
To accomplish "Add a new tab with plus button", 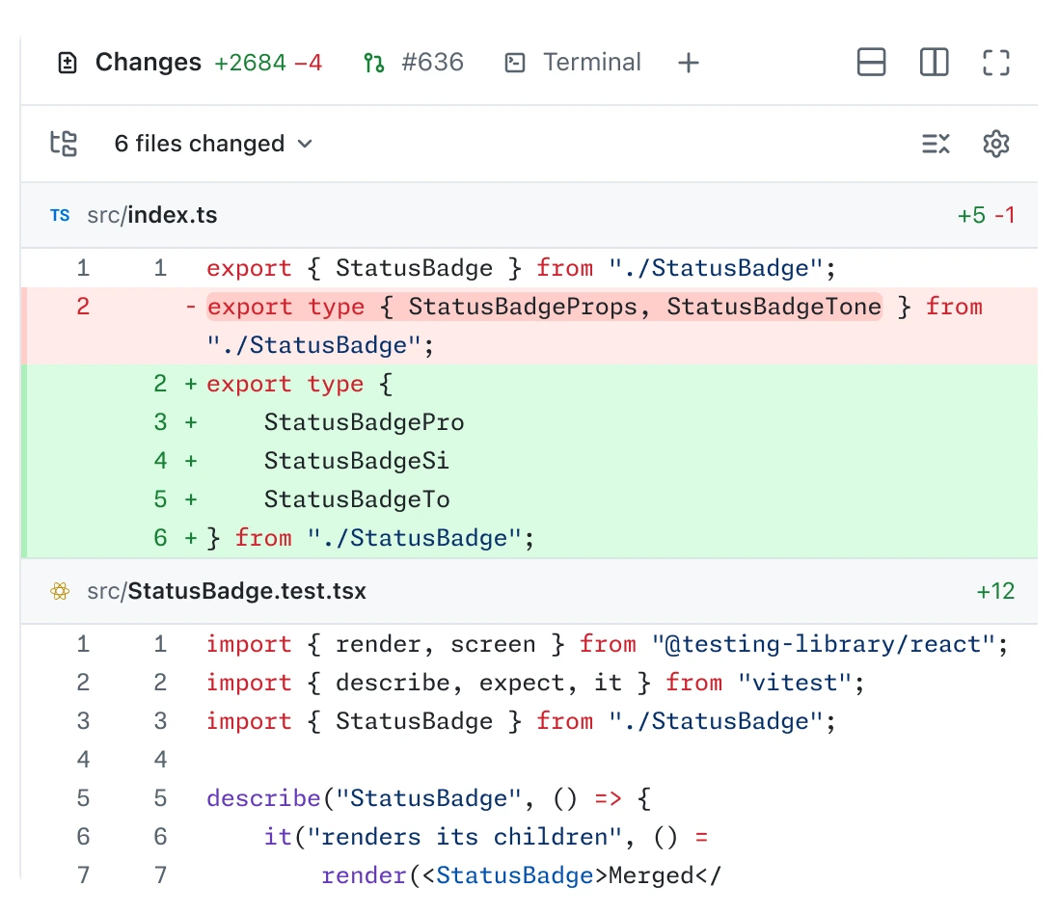I will coord(689,63).
